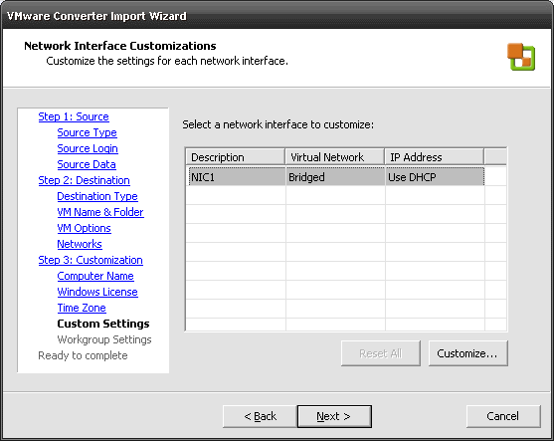Screen dimensions: 554x441
Task: Go to the Networks step
Action: [80, 244]
